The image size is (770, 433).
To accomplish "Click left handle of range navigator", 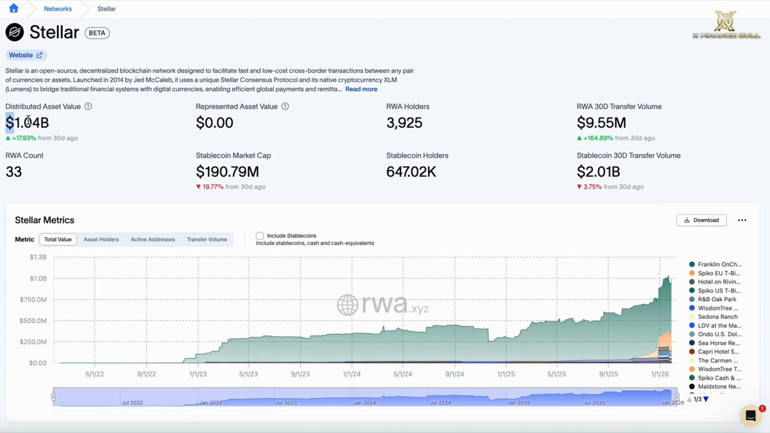I will coord(53,397).
